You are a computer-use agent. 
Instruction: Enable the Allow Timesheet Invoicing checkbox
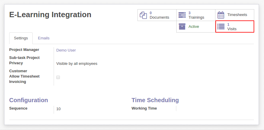tap(58, 77)
